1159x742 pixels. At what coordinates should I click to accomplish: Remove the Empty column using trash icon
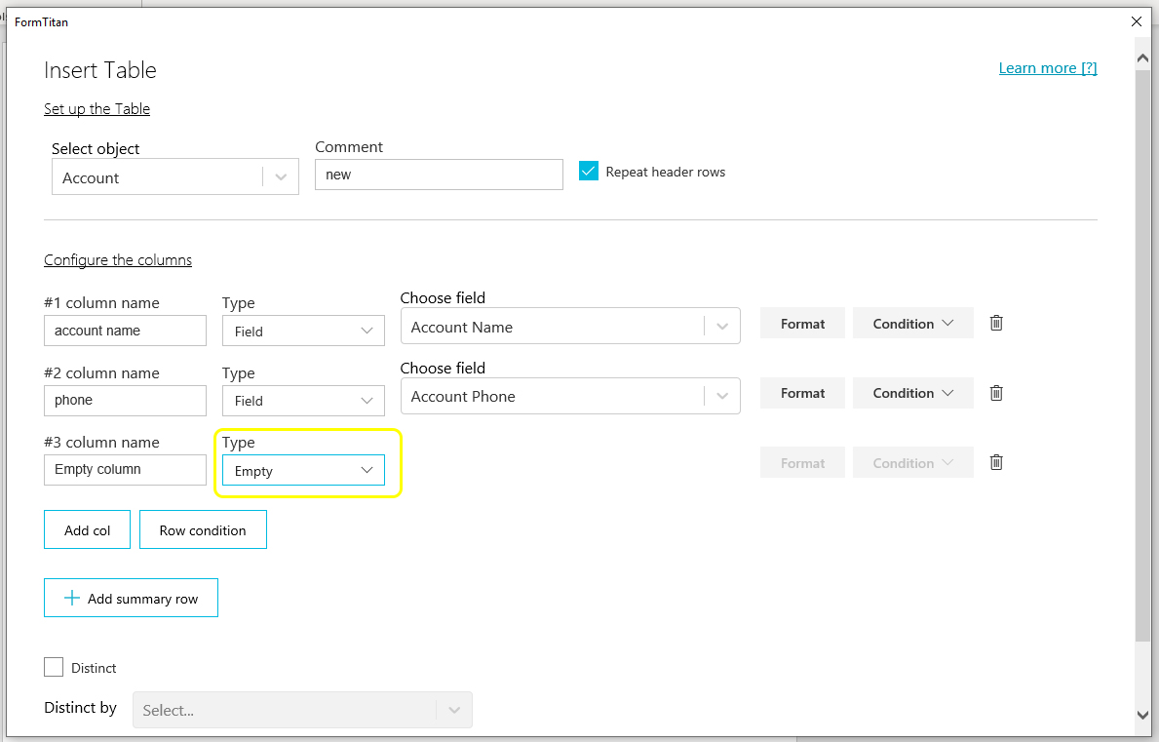click(x=996, y=462)
